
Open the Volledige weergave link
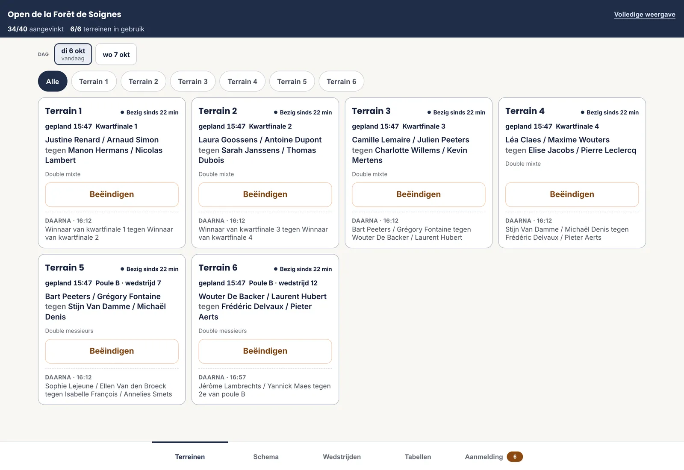tap(644, 15)
